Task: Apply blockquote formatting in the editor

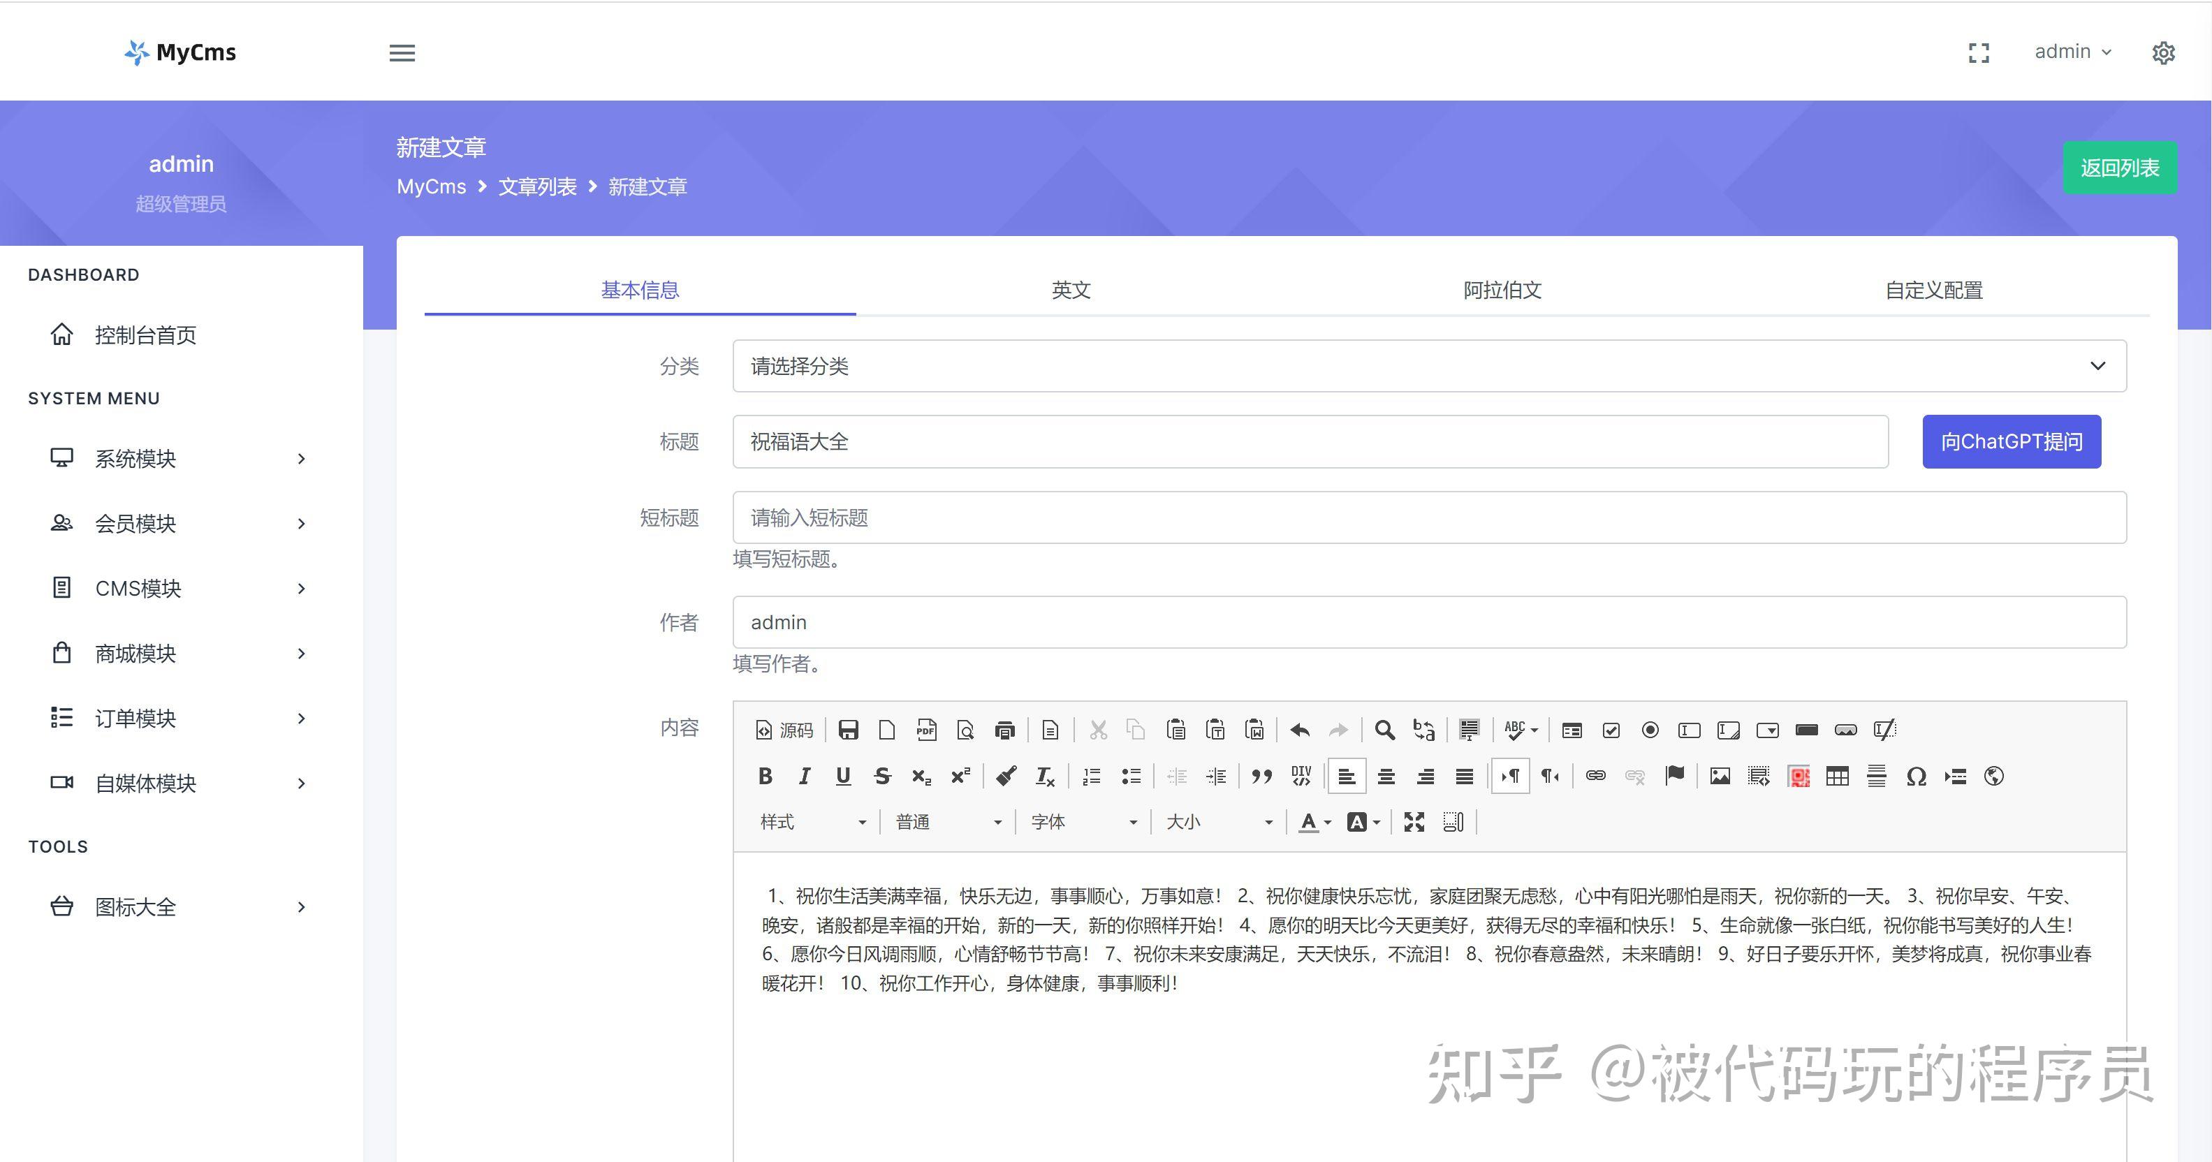Action: coord(1261,776)
